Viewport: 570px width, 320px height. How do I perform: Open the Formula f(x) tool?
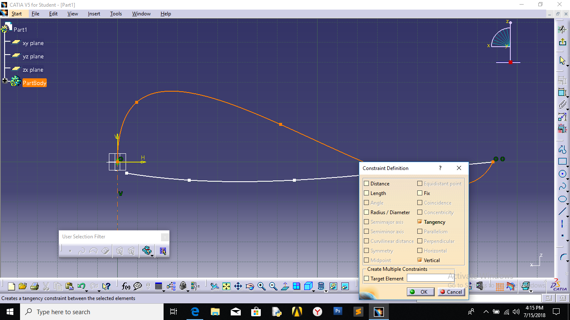click(125, 286)
